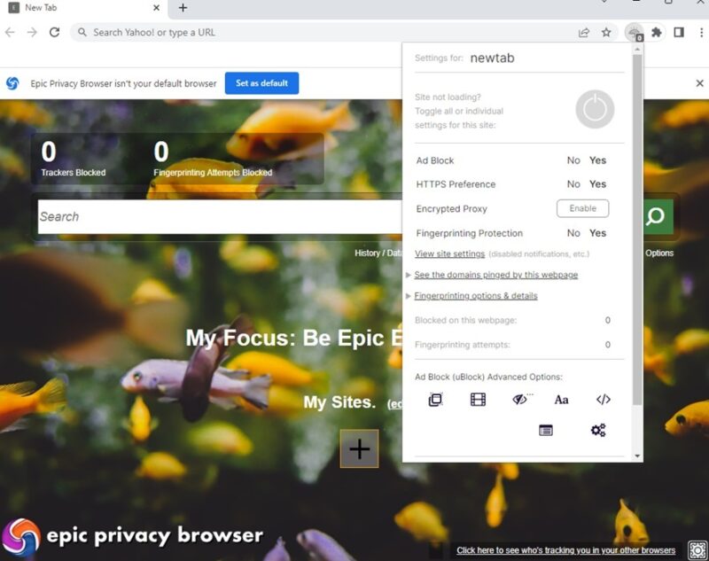Click the block remote fonts Aa icon
Screen dimensions: 709x561
[x=561, y=400]
